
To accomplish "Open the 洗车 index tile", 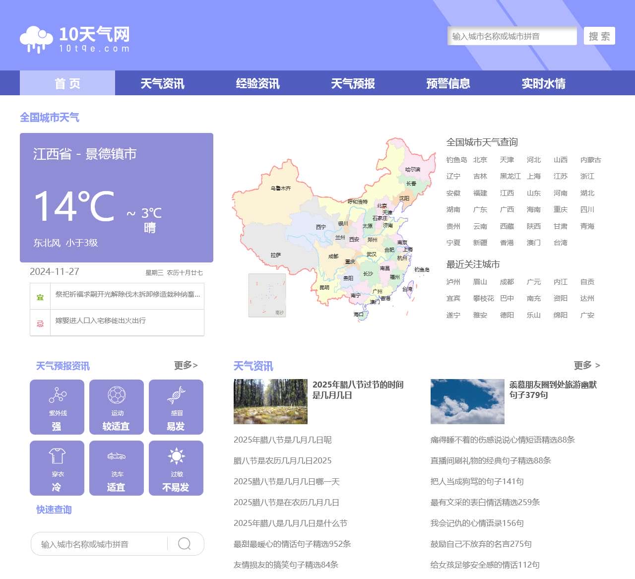I will pyautogui.click(x=117, y=468).
